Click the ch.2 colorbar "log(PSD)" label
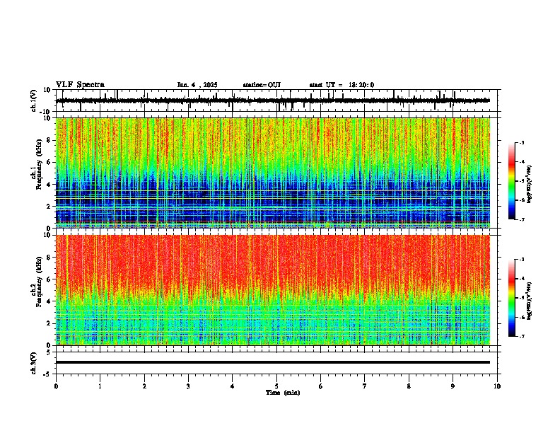The height and width of the screenshot is (433, 560). pos(530,301)
